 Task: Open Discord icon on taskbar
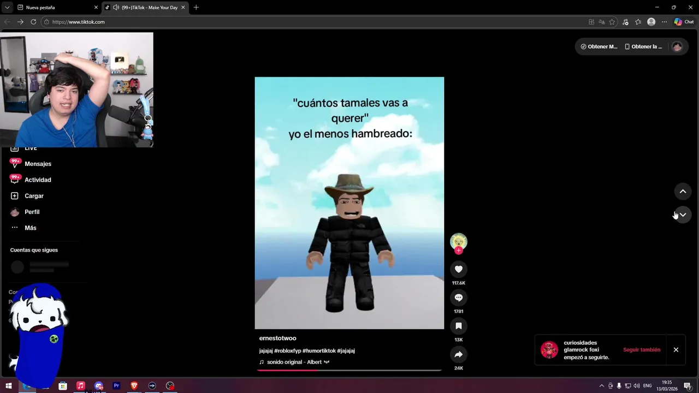coord(99,386)
